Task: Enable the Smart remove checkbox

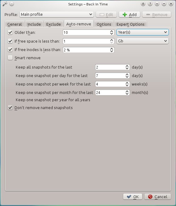Action: pos(10,58)
